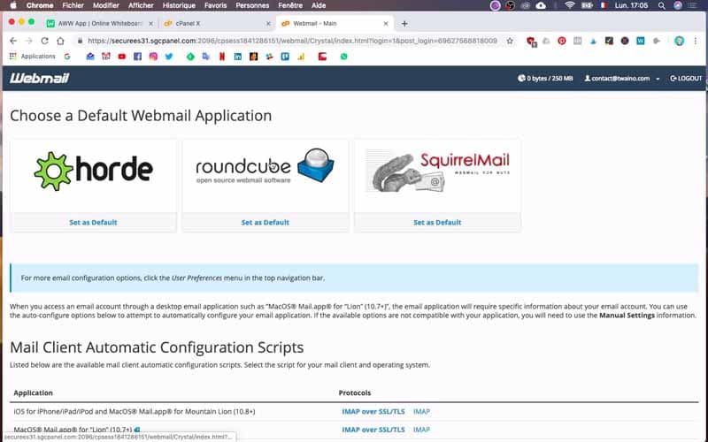The width and height of the screenshot is (708, 442).
Task: Open the Trello bookmark icon
Action: click(285, 57)
